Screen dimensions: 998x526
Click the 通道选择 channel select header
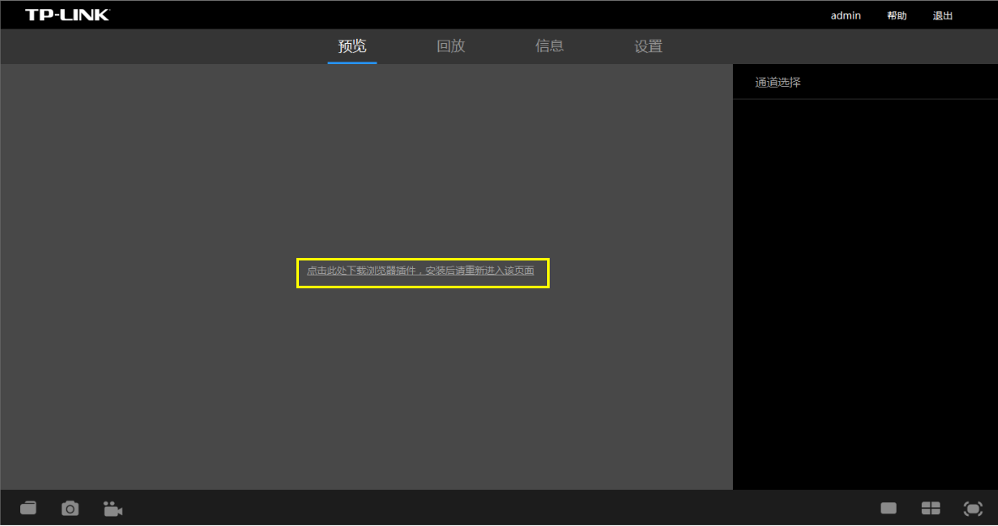click(x=776, y=82)
